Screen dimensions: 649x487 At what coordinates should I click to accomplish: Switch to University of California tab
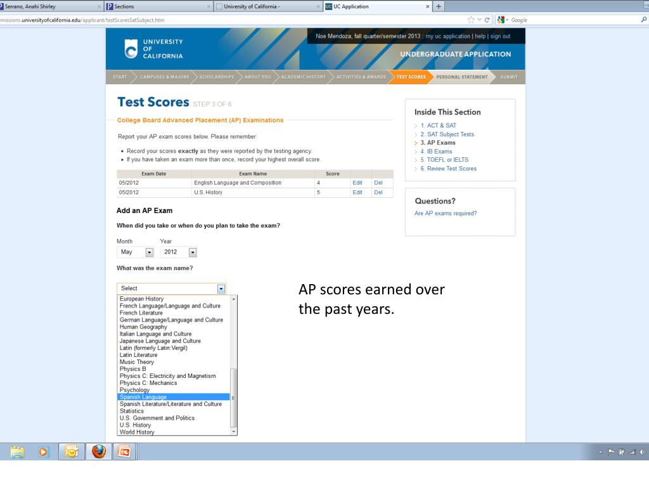[x=268, y=6]
